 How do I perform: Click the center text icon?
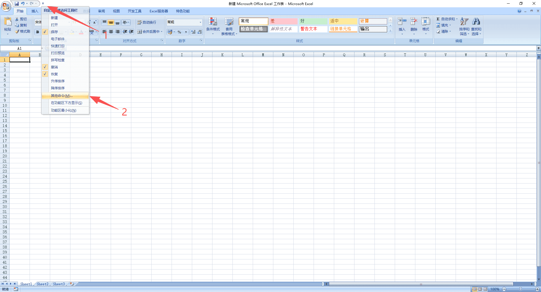111,32
